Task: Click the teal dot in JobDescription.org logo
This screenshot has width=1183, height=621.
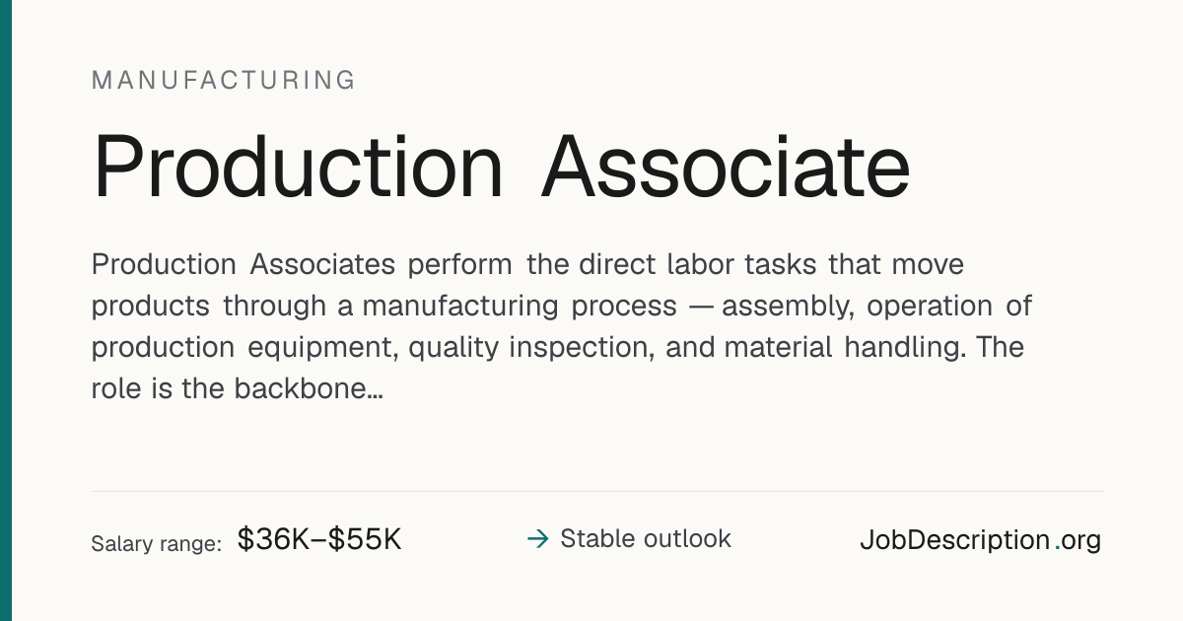Action: pyautogui.click(x=1058, y=548)
